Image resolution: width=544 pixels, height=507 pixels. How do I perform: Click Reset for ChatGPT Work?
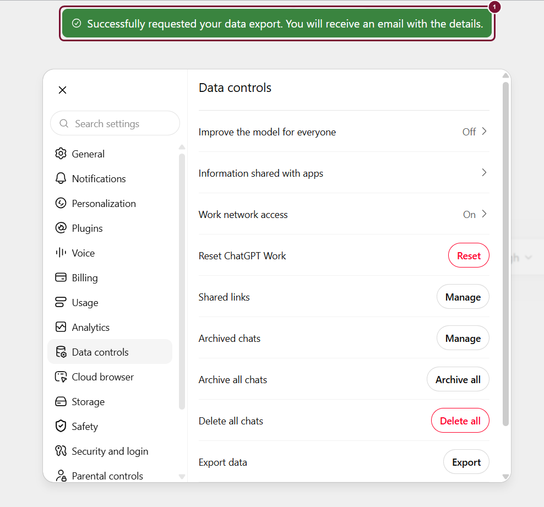coord(469,255)
